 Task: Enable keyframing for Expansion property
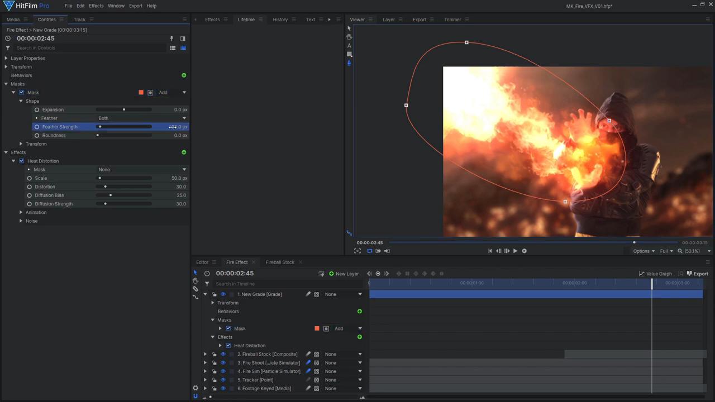point(37,110)
